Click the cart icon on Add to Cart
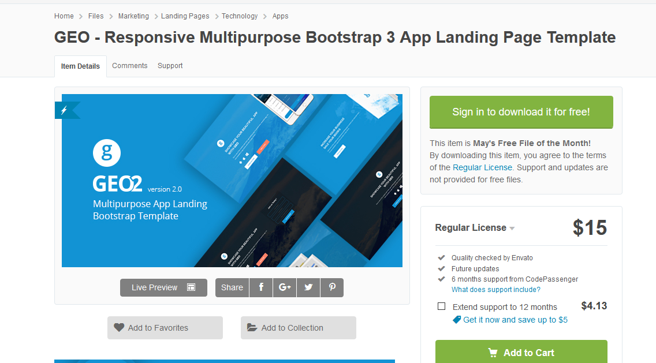Viewport: 656px width, 363px height. 493,353
